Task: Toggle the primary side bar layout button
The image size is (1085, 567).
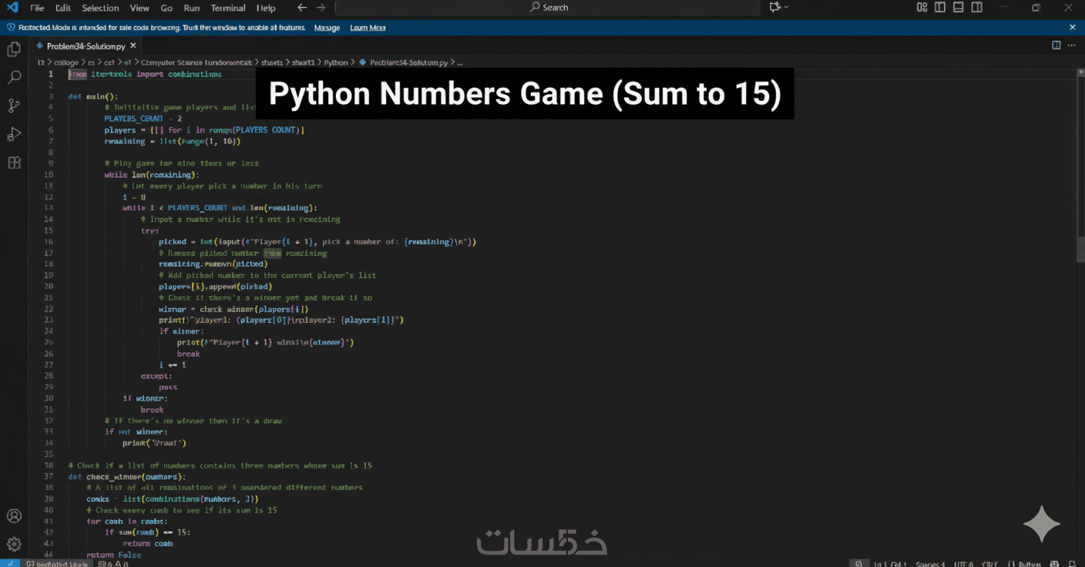Action: (940, 8)
